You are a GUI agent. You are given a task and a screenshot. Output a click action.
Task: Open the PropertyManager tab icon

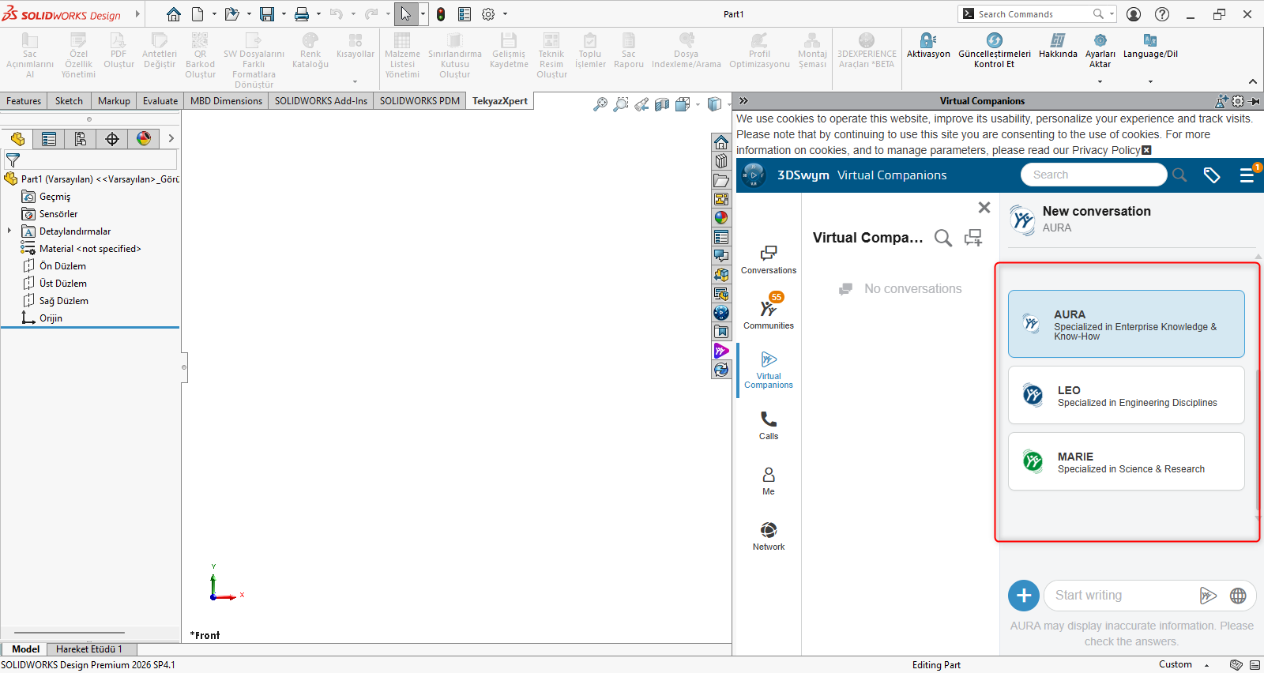click(x=49, y=139)
